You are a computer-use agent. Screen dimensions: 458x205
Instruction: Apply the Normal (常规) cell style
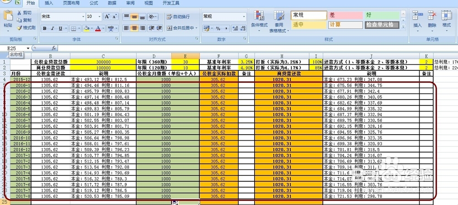pyautogui.click(x=309, y=15)
